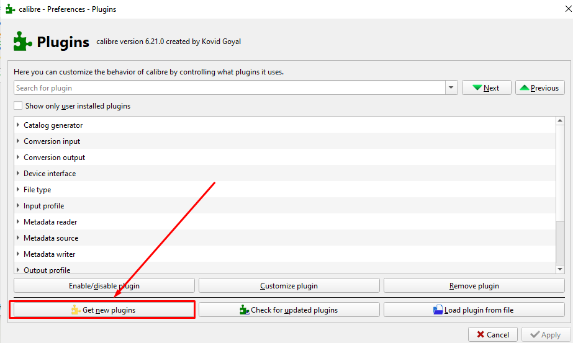Expand the Catalog generator category
The height and width of the screenshot is (343, 573).
point(18,125)
